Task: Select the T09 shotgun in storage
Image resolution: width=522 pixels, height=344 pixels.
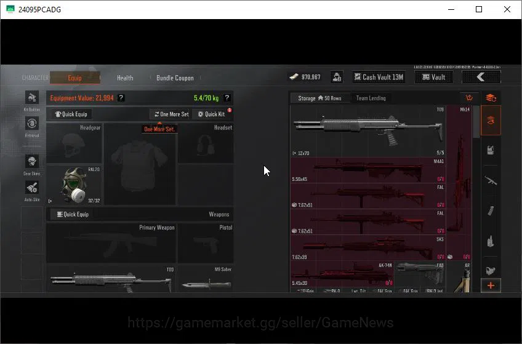Action: (368, 132)
